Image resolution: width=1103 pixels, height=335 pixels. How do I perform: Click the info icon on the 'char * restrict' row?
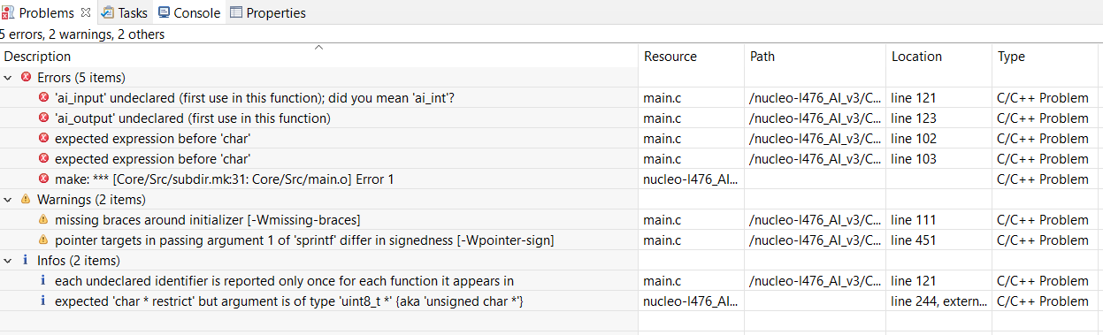pos(43,301)
